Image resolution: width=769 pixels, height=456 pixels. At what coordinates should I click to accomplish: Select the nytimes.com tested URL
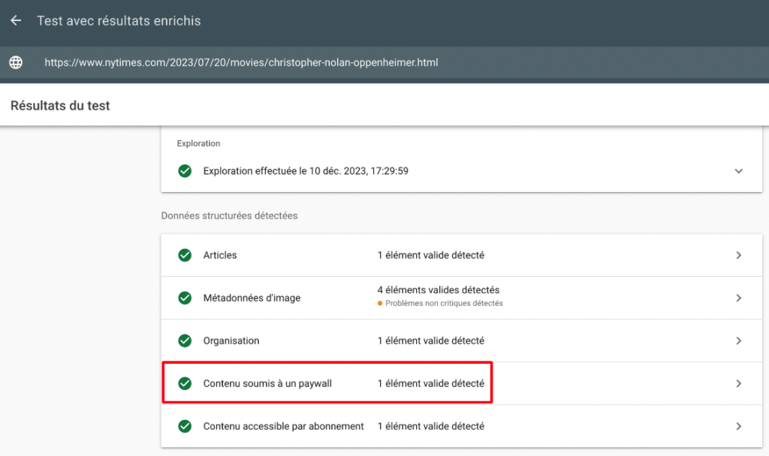point(241,62)
